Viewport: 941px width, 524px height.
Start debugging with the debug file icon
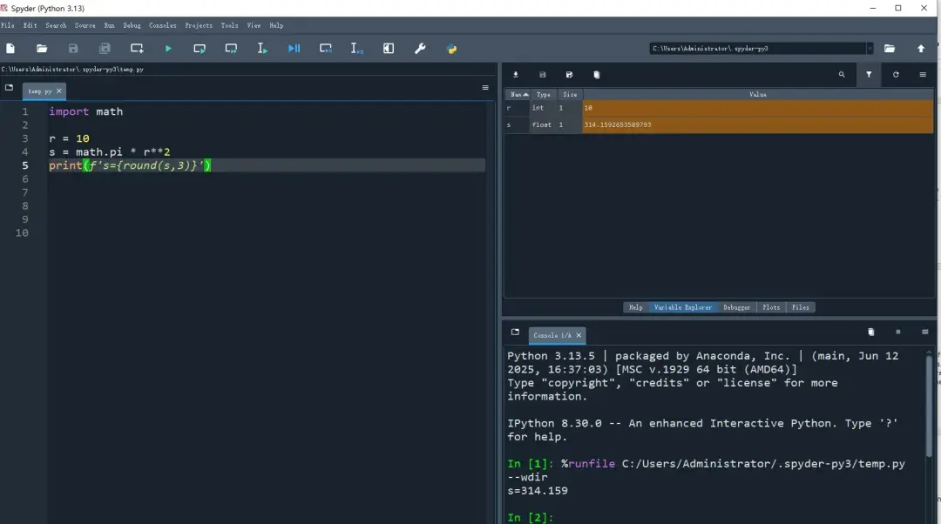click(294, 49)
